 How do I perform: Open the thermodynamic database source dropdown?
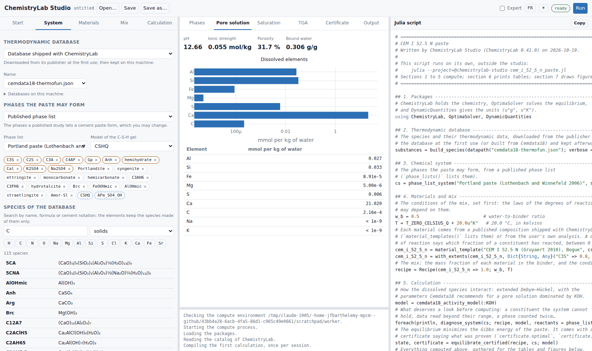[89, 54]
